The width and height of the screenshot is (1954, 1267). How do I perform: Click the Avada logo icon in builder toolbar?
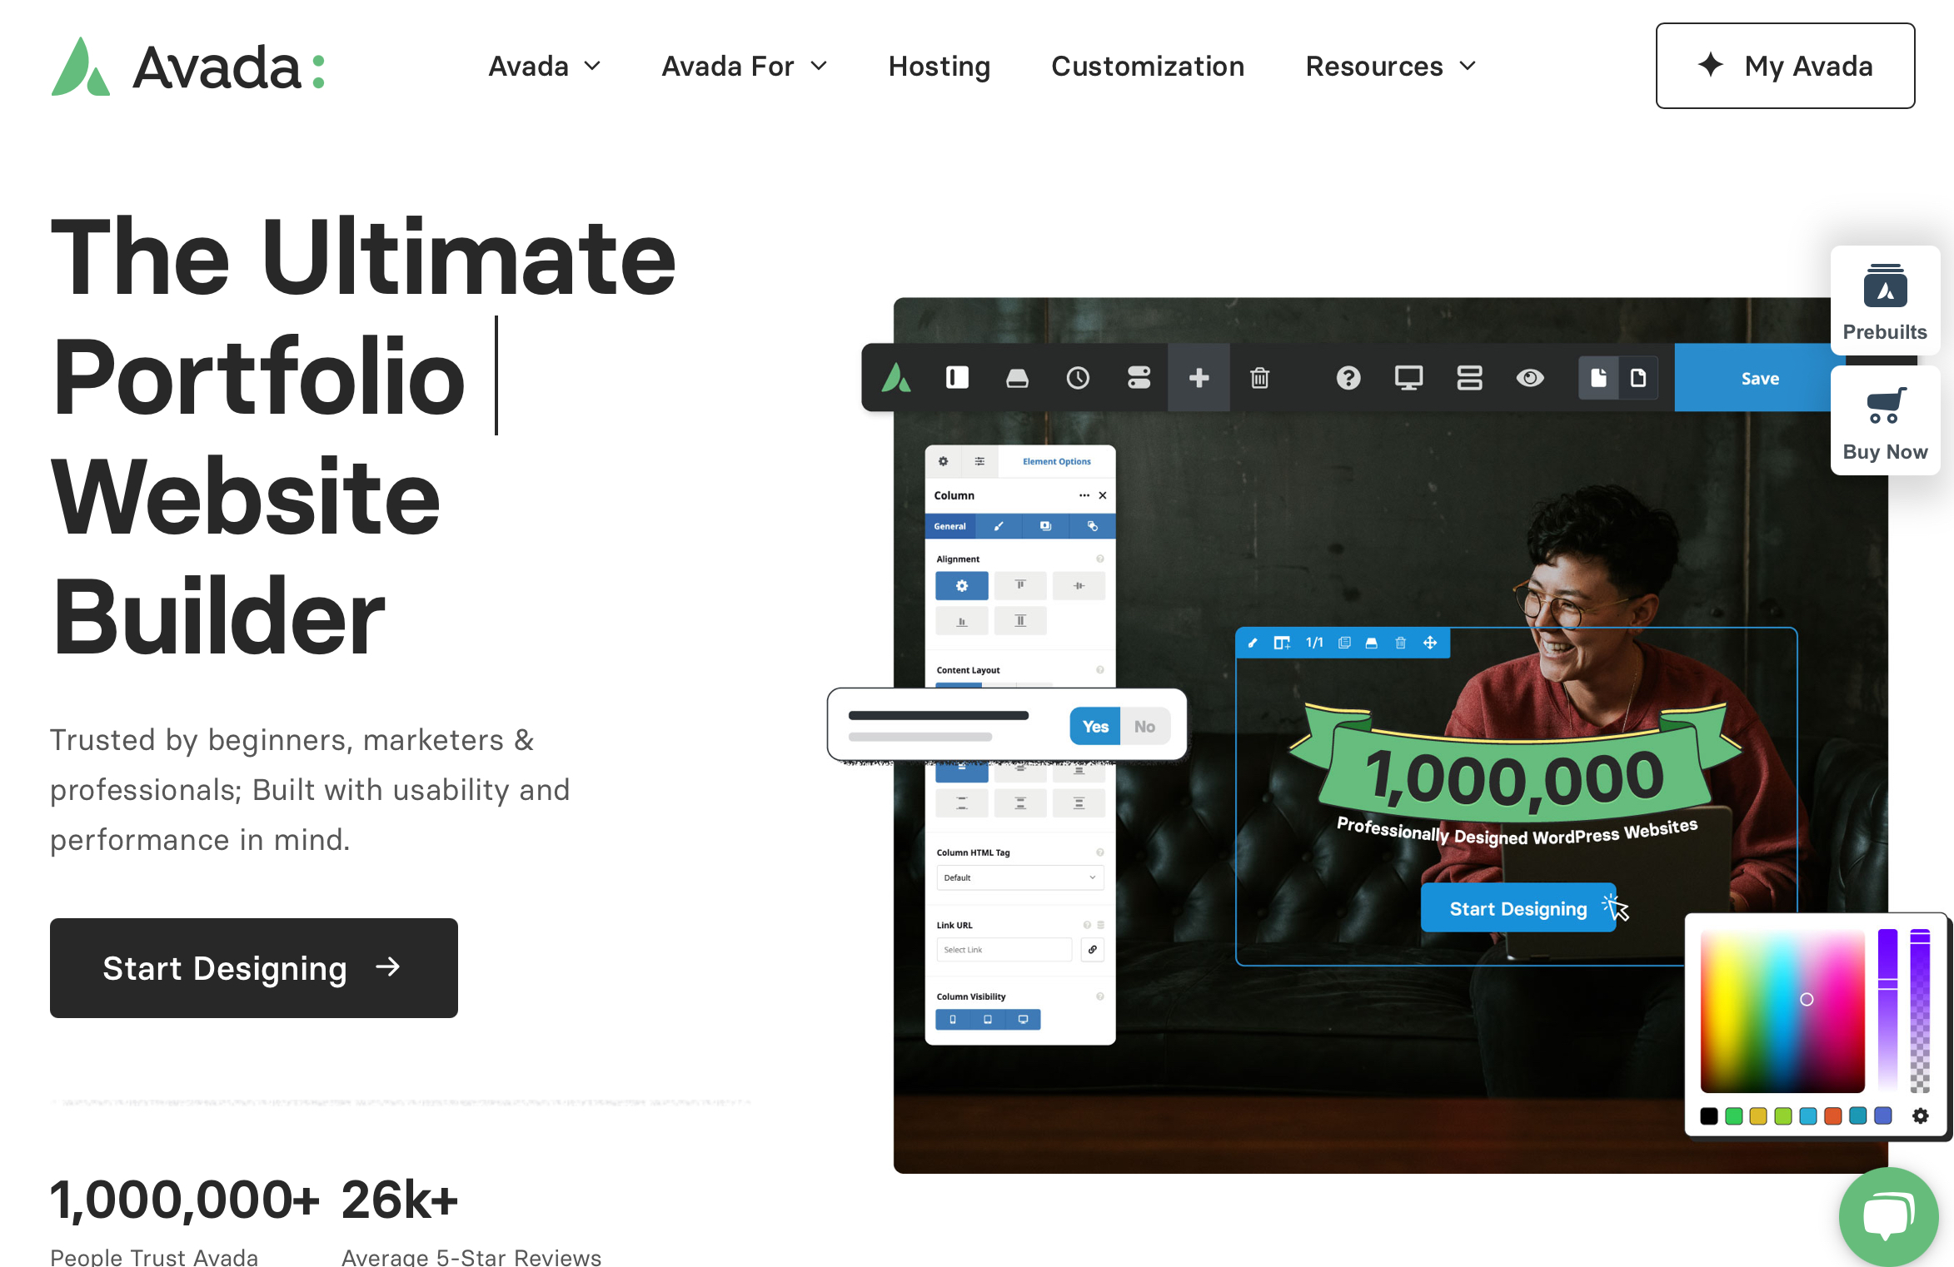[x=896, y=378]
